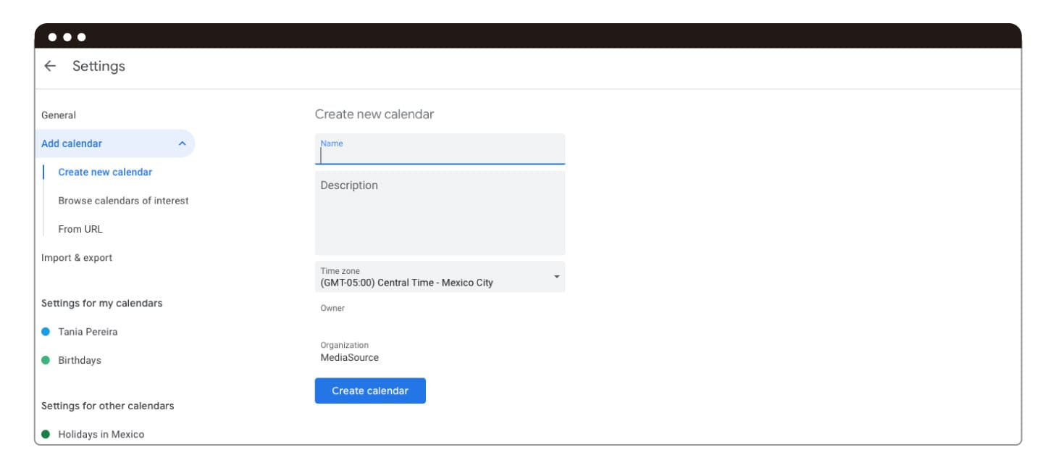The width and height of the screenshot is (1056, 463).
Task: Click the leftmost window control dot
Action: pos(53,37)
